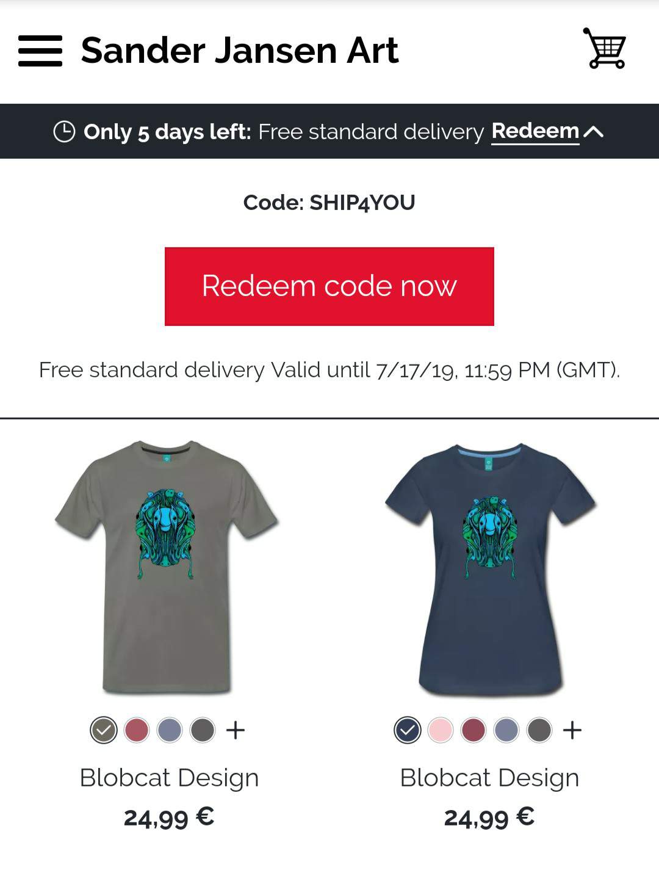Open the Blobcat Design title under the navy shirt
Image resolution: width=659 pixels, height=895 pixels.
[490, 778]
